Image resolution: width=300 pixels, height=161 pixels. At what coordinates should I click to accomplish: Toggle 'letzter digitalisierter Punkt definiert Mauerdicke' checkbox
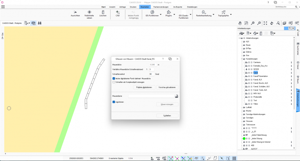click(114, 79)
